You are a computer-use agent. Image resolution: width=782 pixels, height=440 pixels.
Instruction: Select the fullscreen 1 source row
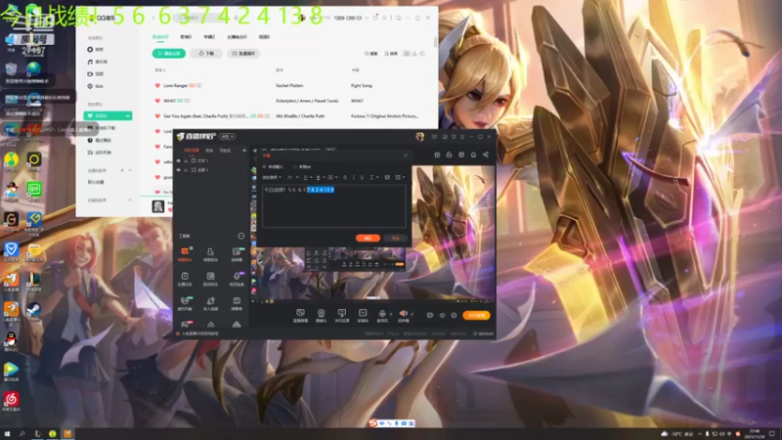211,170
